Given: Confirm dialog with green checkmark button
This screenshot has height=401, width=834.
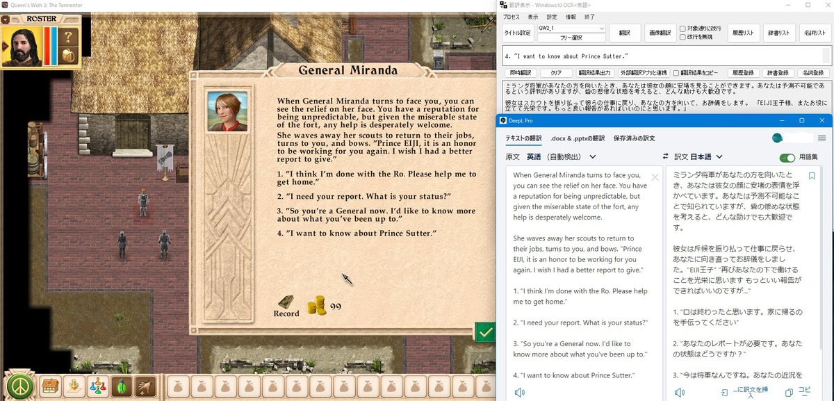Looking at the screenshot, I should [x=485, y=332].
